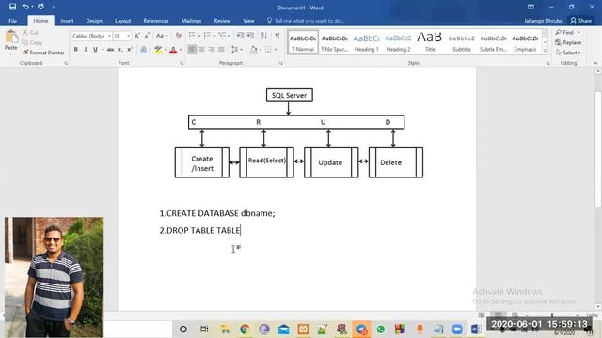
Task: Apply red font color
Action: pyautogui.click(x=173, y=50)
